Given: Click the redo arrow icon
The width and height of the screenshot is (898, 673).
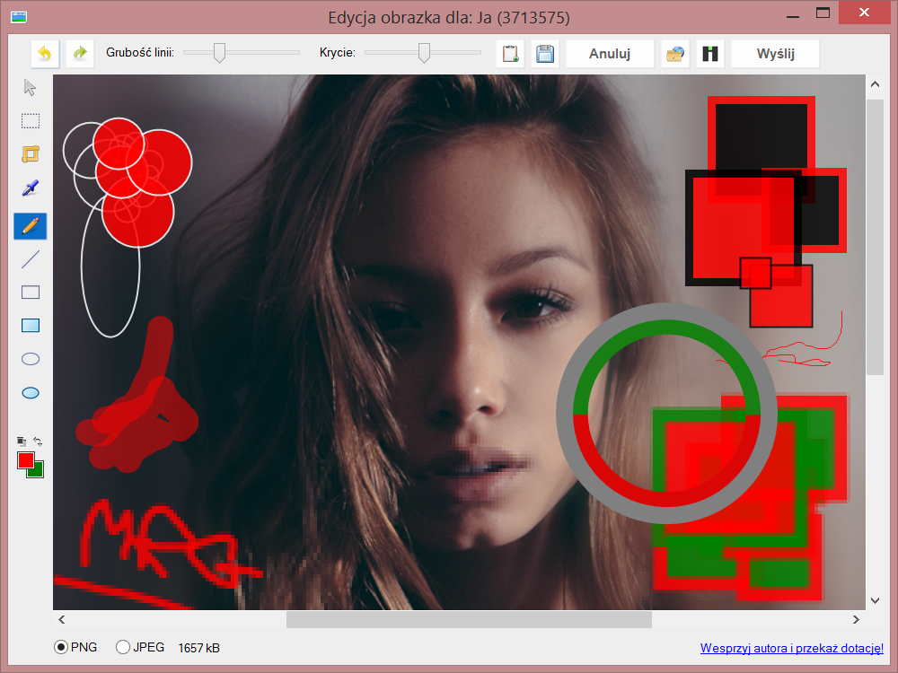Looking at the screenshot, I should coord(80,54).
